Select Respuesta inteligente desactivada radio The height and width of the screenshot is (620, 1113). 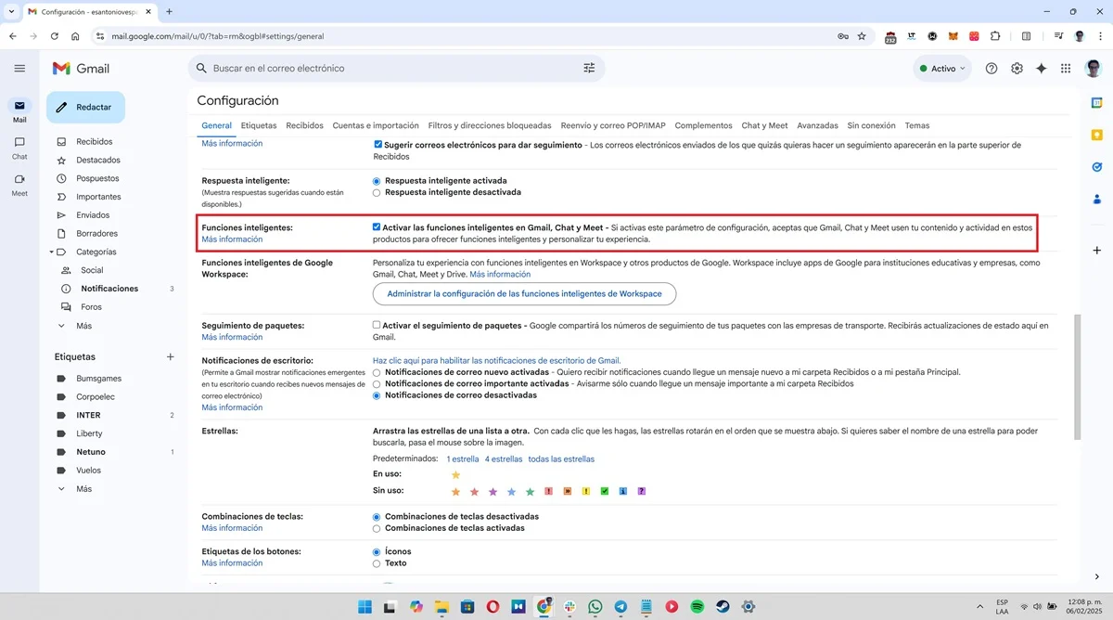(377, 192)
